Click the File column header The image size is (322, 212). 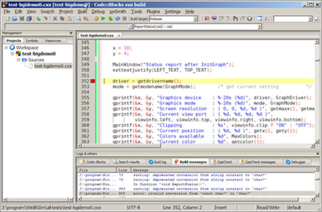click(x=97, y=170)
